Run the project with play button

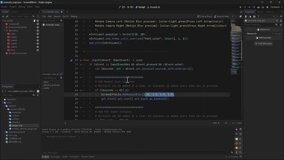click(241, 7)
